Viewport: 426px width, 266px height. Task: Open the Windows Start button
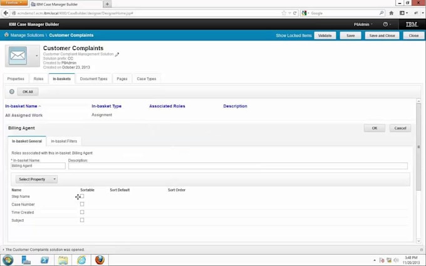pos(8,260)
